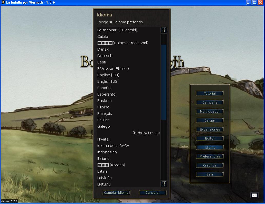Screen dimensions: 265x204
Task: Click the Wesnoth icon in the title bar
Action: [x=3, y=2]
